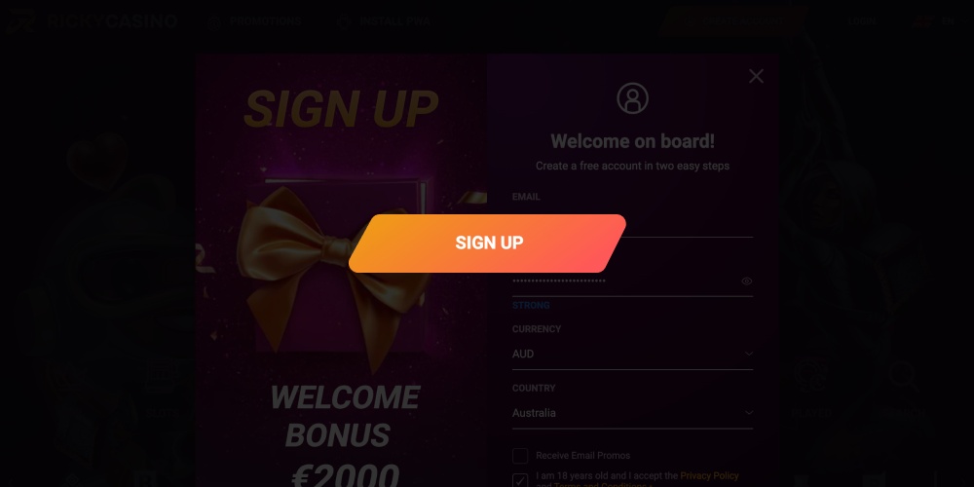Focus the Email input field
The image size is (974, 487).
tap(632, 222)
